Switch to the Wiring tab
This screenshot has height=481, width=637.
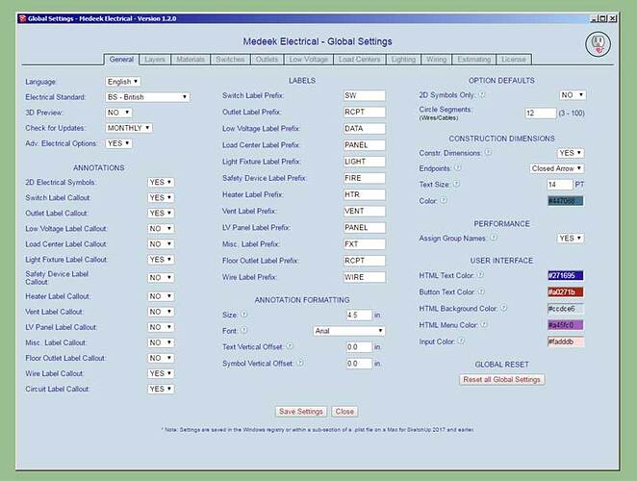(x=436, y=60)
